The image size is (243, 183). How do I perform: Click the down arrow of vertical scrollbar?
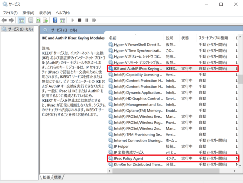(240, 166)
